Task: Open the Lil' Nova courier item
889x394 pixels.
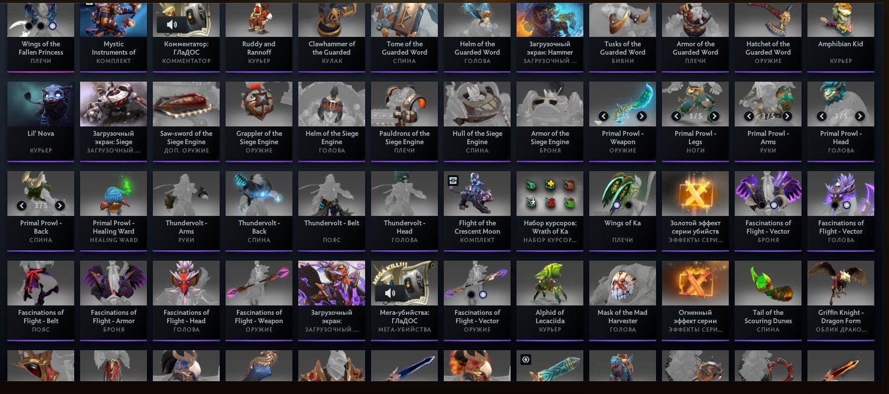Action: (41, 121)
